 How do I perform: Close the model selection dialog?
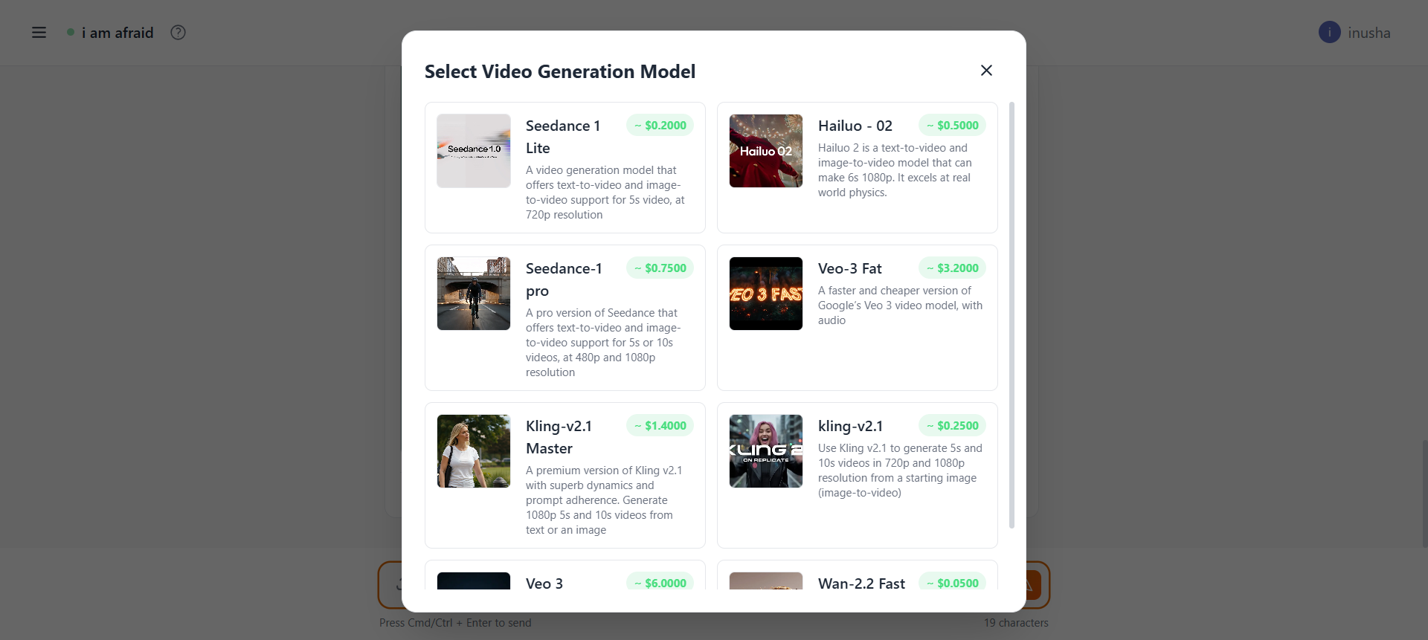point(986,70)
